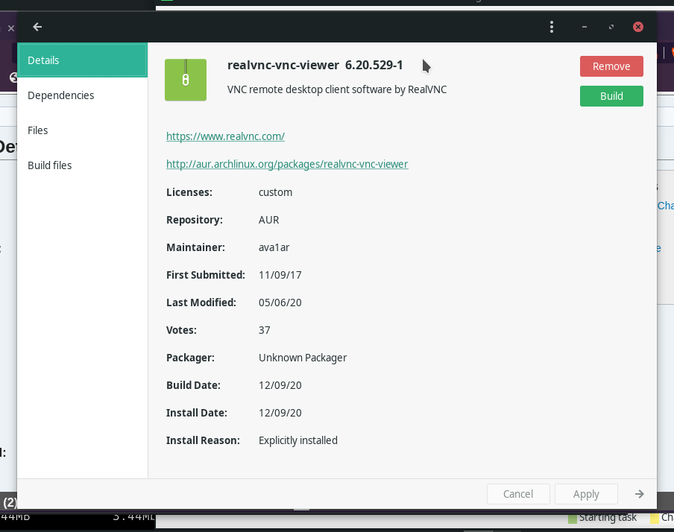Click the First Submitted date 11/09/17
Image resolution: width=674 pixels, height=532 pixels.
pos(280,275)
